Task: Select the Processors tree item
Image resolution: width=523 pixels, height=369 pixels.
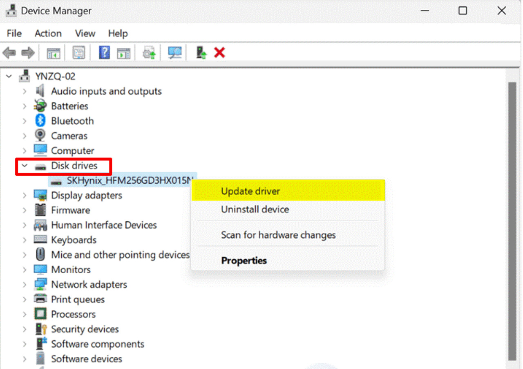Action: click(x=73, y=314)
